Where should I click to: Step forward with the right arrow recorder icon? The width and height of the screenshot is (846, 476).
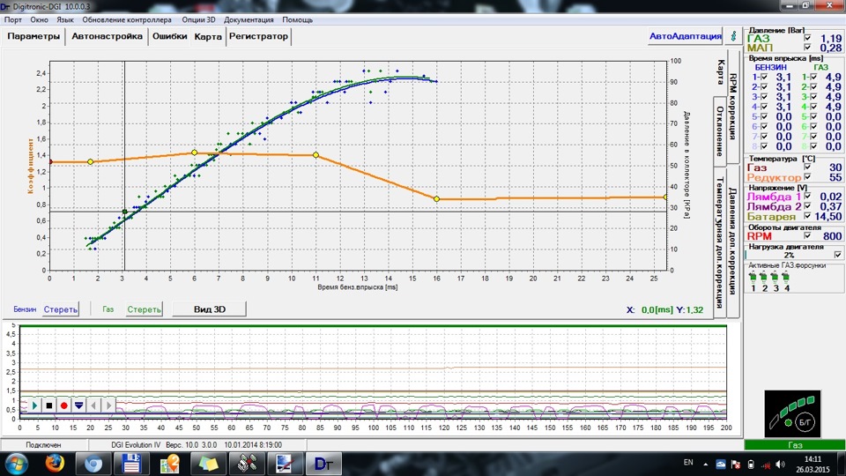coord(108,405)
